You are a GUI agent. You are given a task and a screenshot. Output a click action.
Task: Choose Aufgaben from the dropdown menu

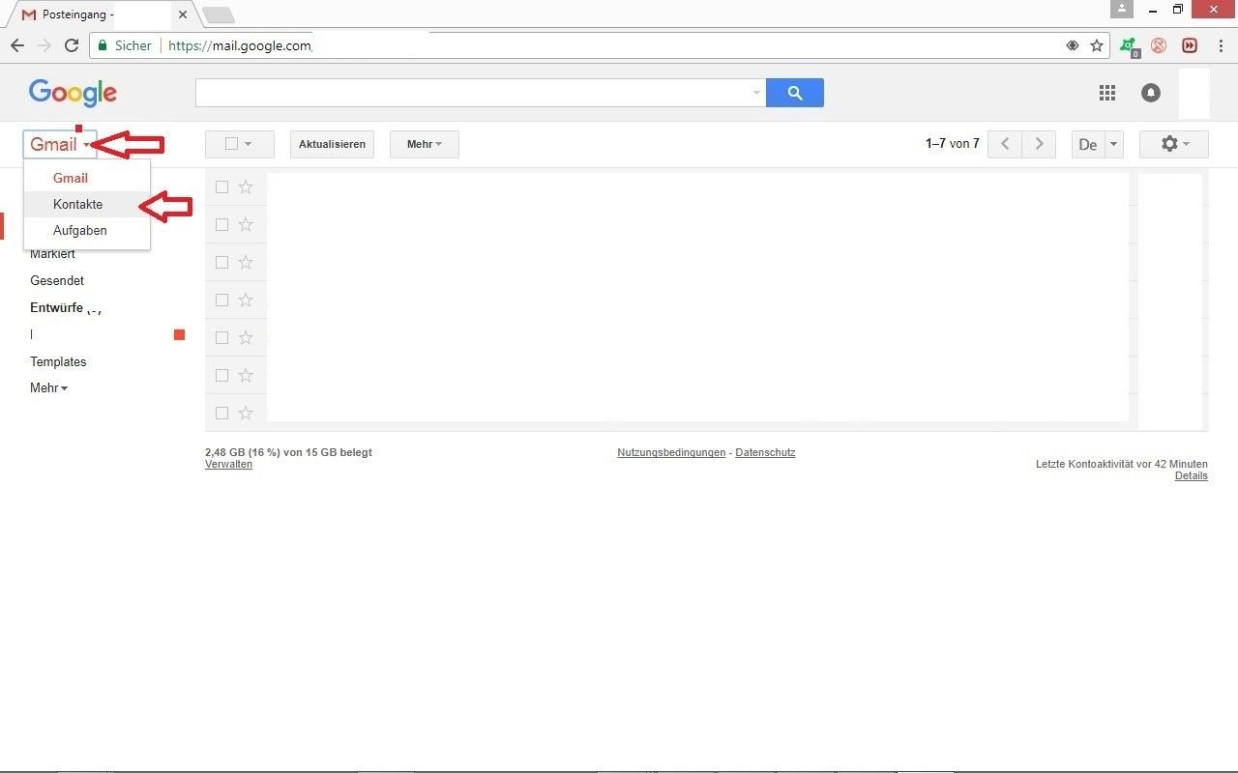point(87,230)
